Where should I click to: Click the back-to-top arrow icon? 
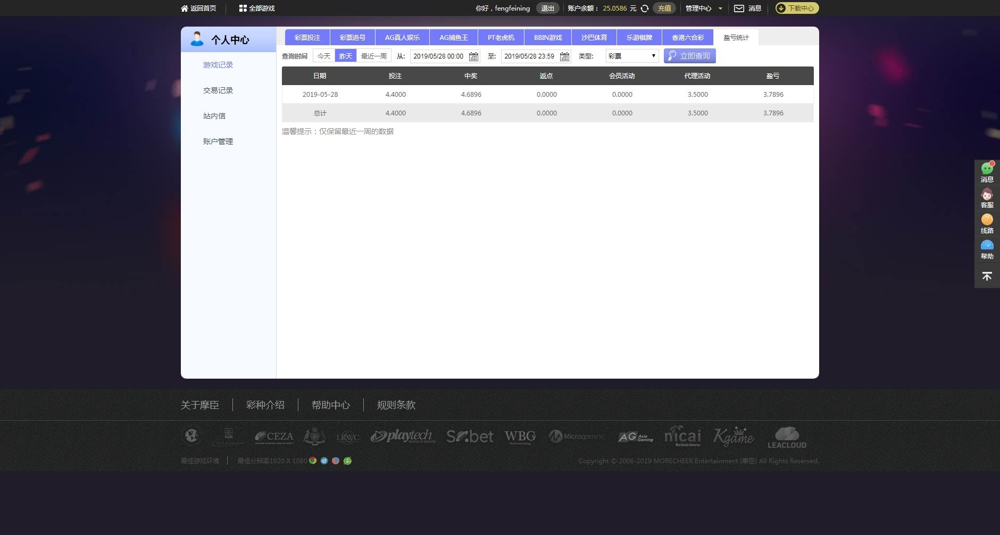[x=987, y=276]
